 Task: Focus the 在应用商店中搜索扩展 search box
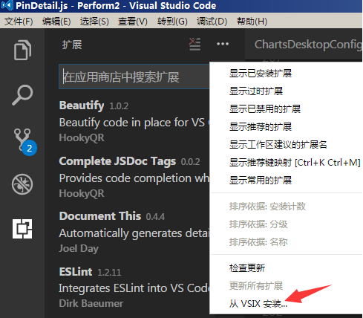click(134, 77)
